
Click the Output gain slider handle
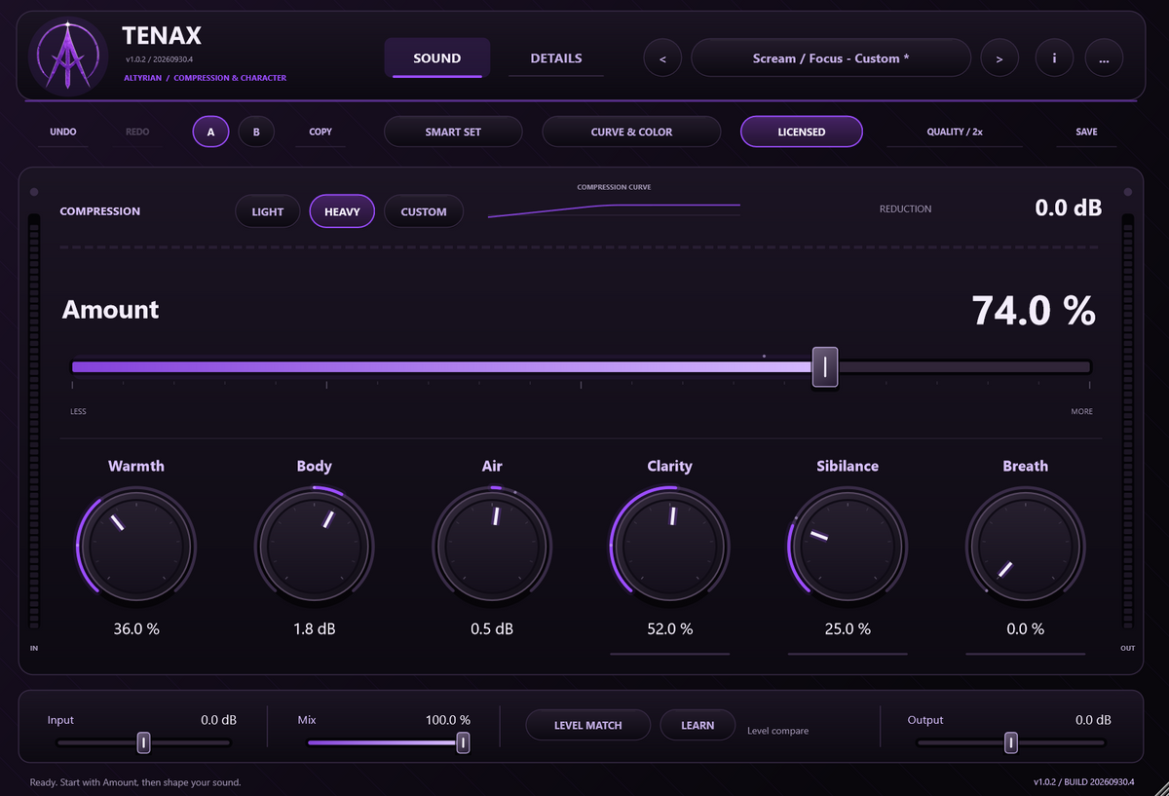click(1011, 742)
